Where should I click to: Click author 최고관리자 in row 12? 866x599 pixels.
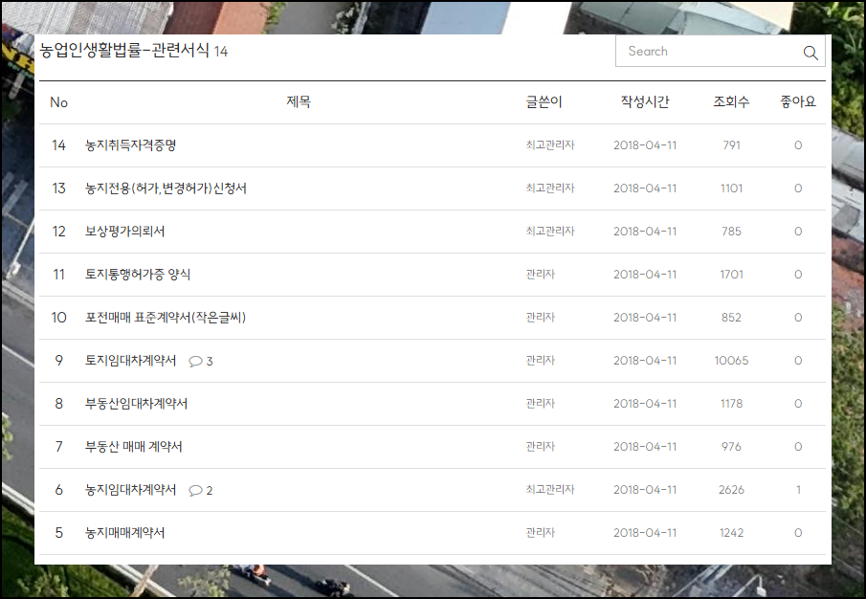point(550,232)
